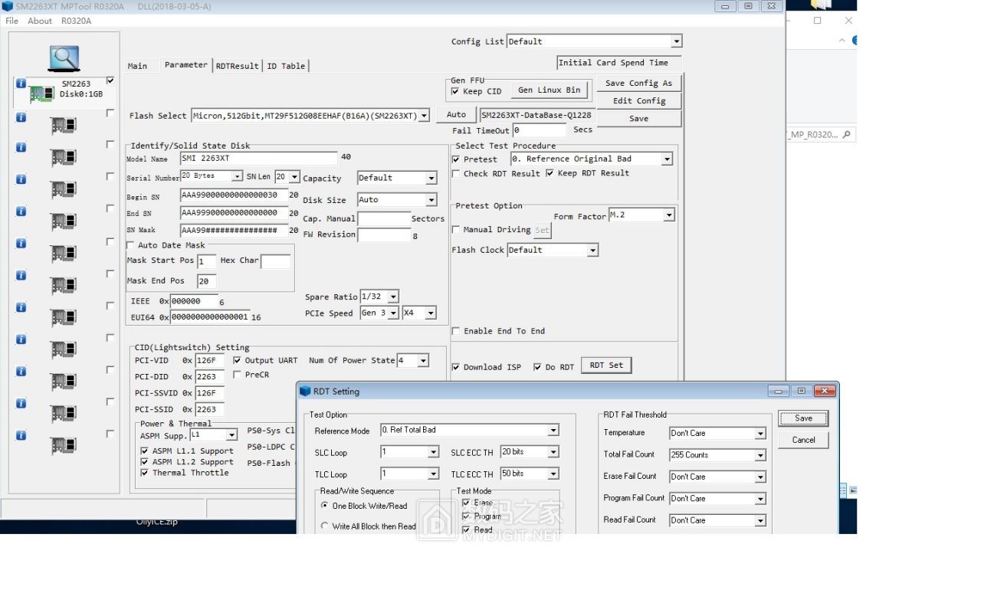Enable Check RDT Result checkbox
The image size is (981, 613).
tap(456, 174)
